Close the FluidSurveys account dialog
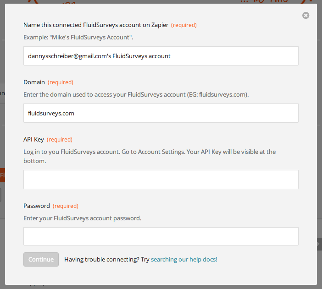Image resolution: width=322 pixels, height=289 pixels. [x=305, y=16]
